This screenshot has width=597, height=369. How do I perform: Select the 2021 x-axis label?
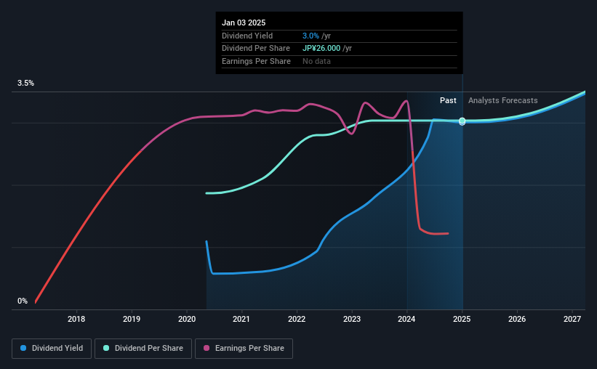pos(241,319)
